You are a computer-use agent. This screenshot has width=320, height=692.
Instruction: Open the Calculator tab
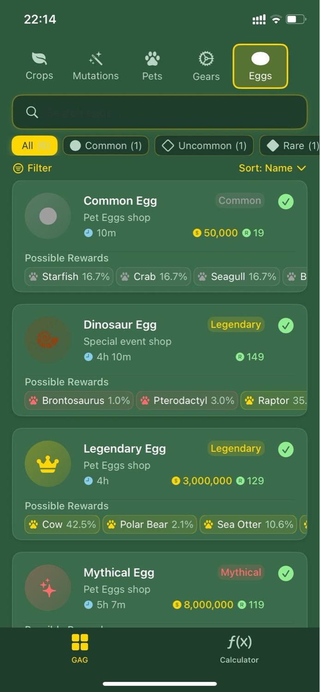click(239, 648)
